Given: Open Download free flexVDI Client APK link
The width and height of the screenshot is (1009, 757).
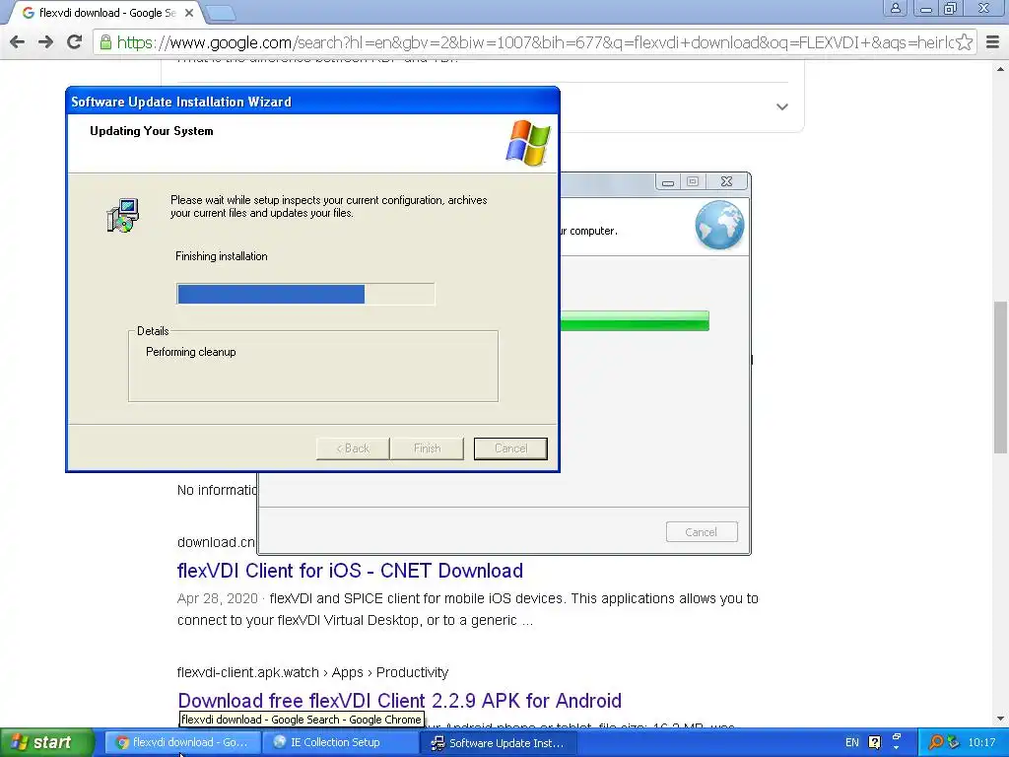Looking at the screenshot, I should 400,701.
